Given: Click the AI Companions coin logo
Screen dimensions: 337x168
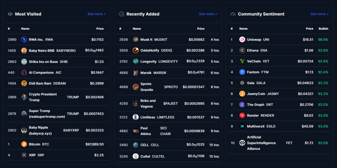Looking at the screenshot, I should (24, 72).
